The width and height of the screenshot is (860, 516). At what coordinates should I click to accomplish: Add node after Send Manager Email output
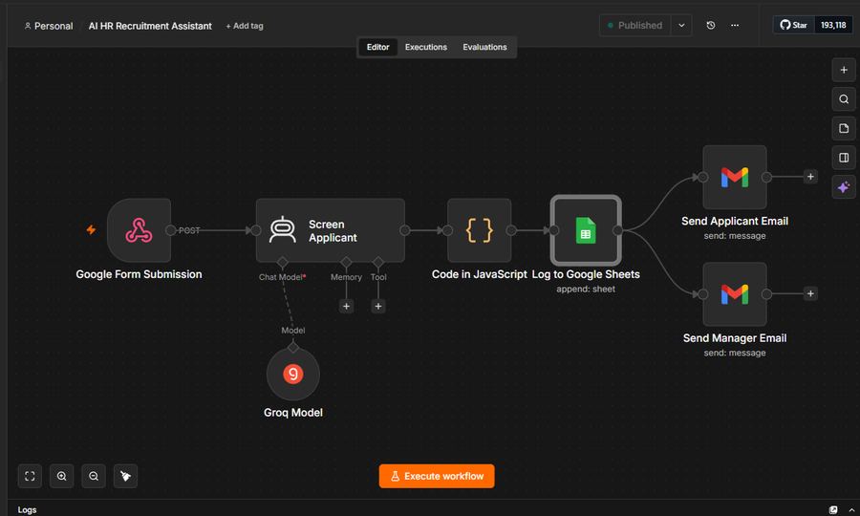tap(810, 293)
